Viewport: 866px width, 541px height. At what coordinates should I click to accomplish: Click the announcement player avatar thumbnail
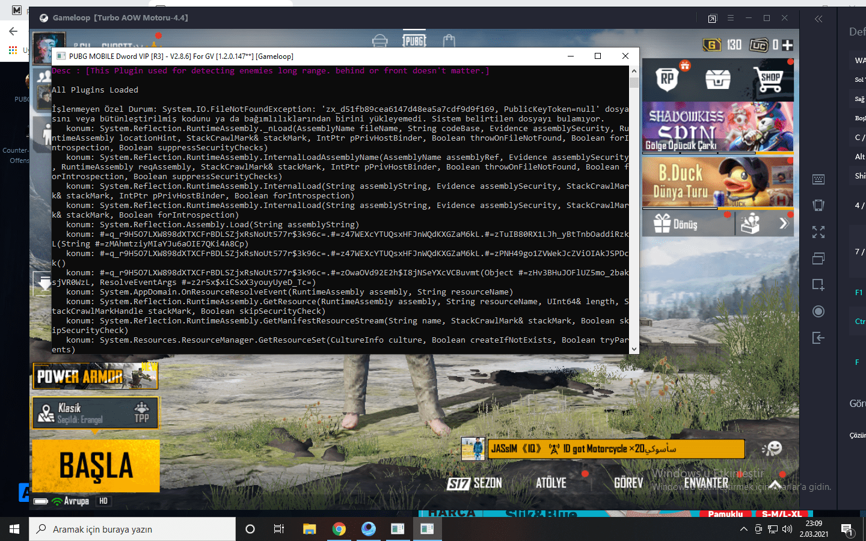[473, 449]
